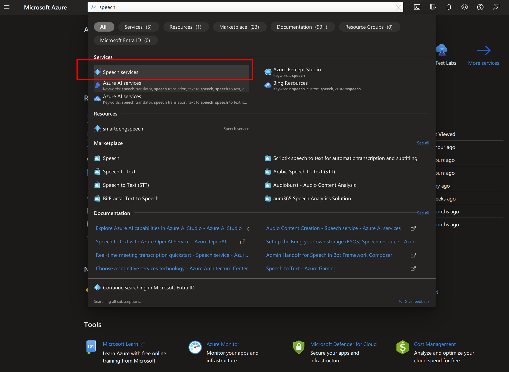Open Speech services result
Viewport: 509px width, 372px height.
point(172,72)
